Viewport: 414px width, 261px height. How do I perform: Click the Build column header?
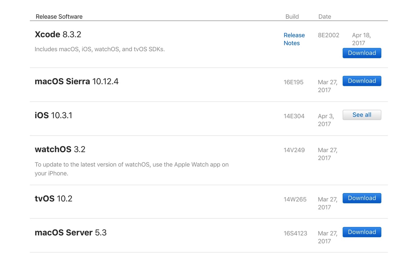tap(292, 16)
